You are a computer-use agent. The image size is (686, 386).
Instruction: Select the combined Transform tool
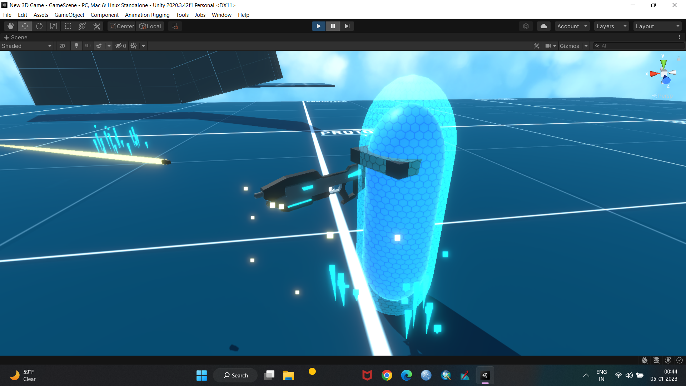82,26
